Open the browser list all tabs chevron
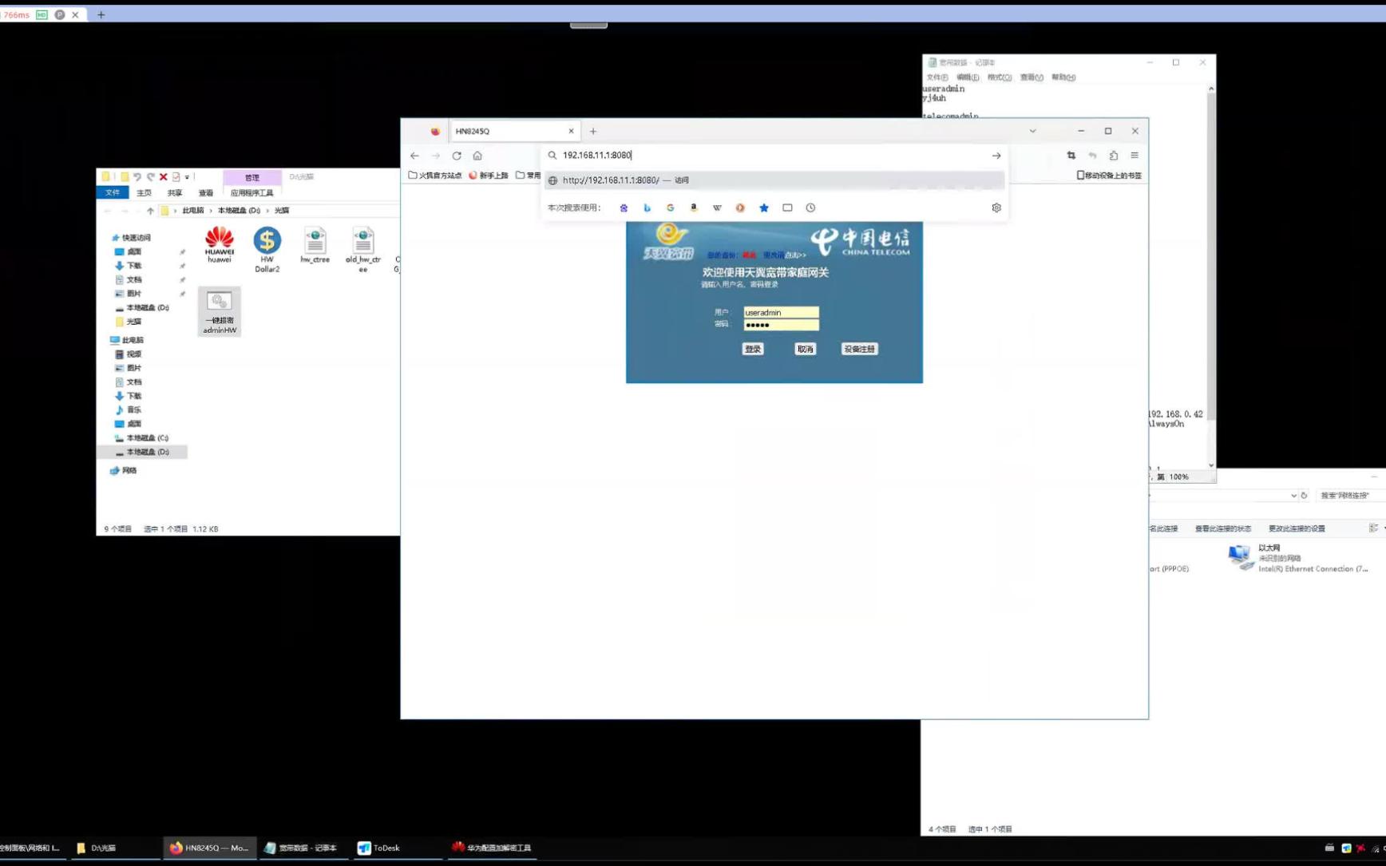The height and width of the screenshot is (866, 1386). [1032, 131]
